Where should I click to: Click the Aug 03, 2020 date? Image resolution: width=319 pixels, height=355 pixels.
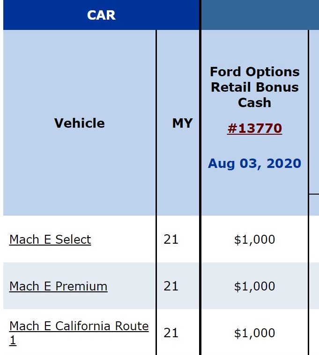pos(255,163)
